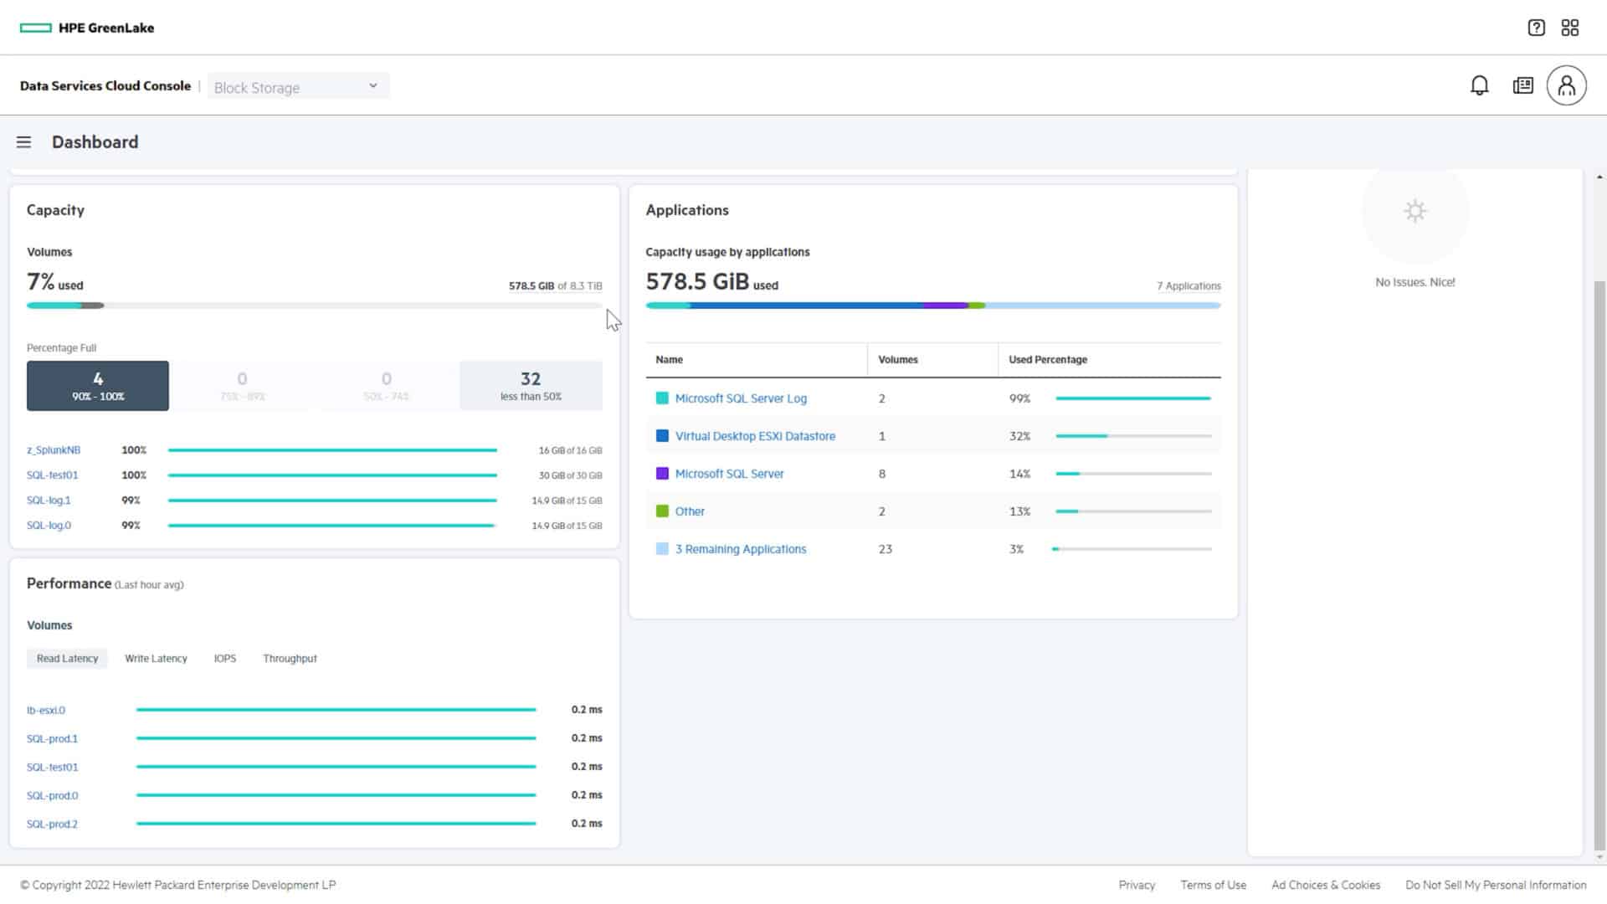
Task: Click the volumes 7% used capacity bar
Action: tap(314, 306)
